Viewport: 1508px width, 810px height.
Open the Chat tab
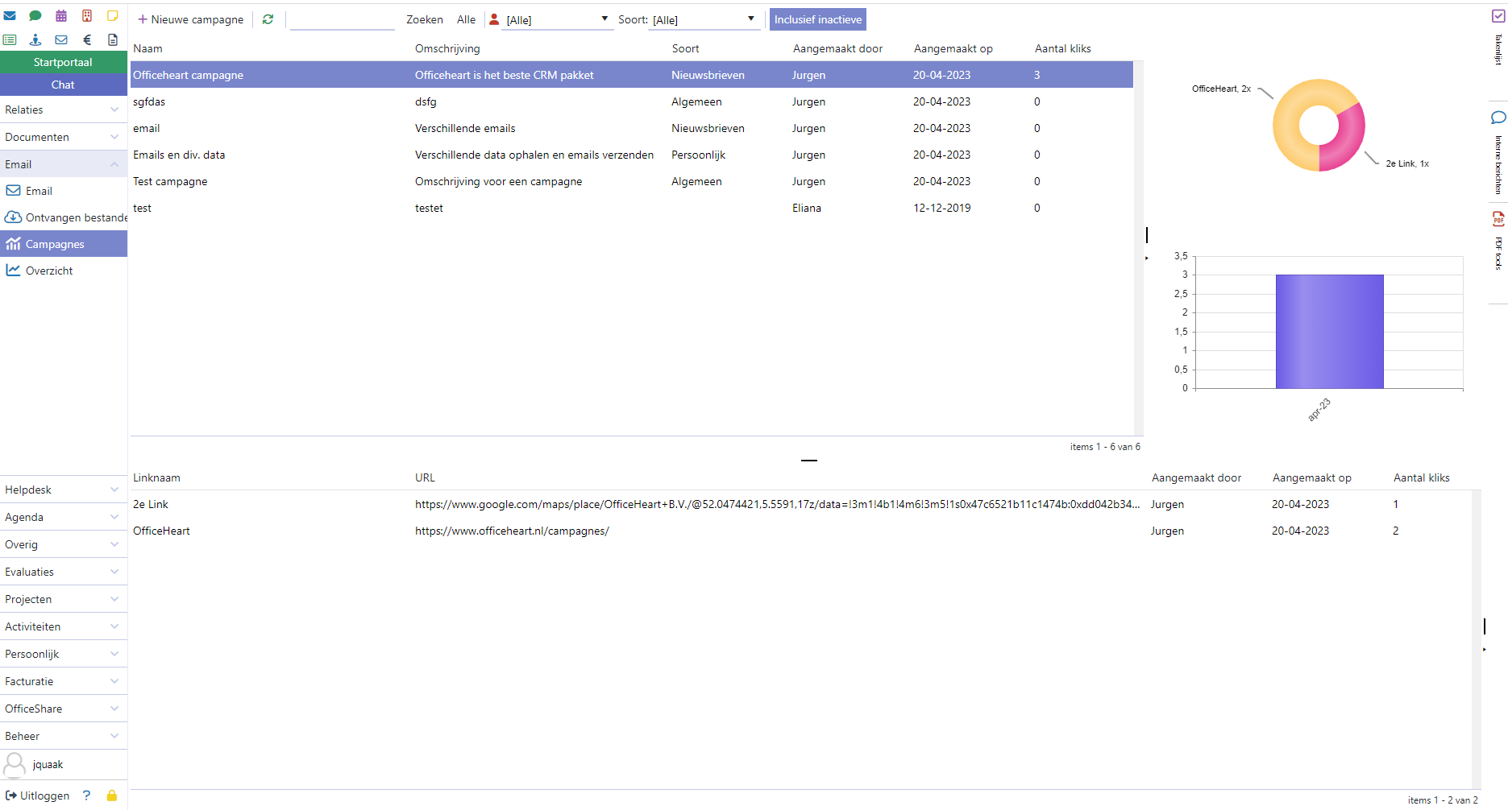tap(64, 85)
